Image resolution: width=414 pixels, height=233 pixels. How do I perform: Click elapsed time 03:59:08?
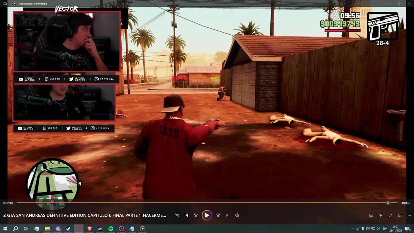(8, 203)
